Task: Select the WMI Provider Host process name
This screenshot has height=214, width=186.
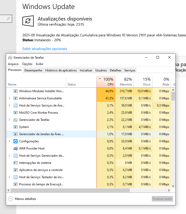Action: pyautogui.click(x=32, y=148)
